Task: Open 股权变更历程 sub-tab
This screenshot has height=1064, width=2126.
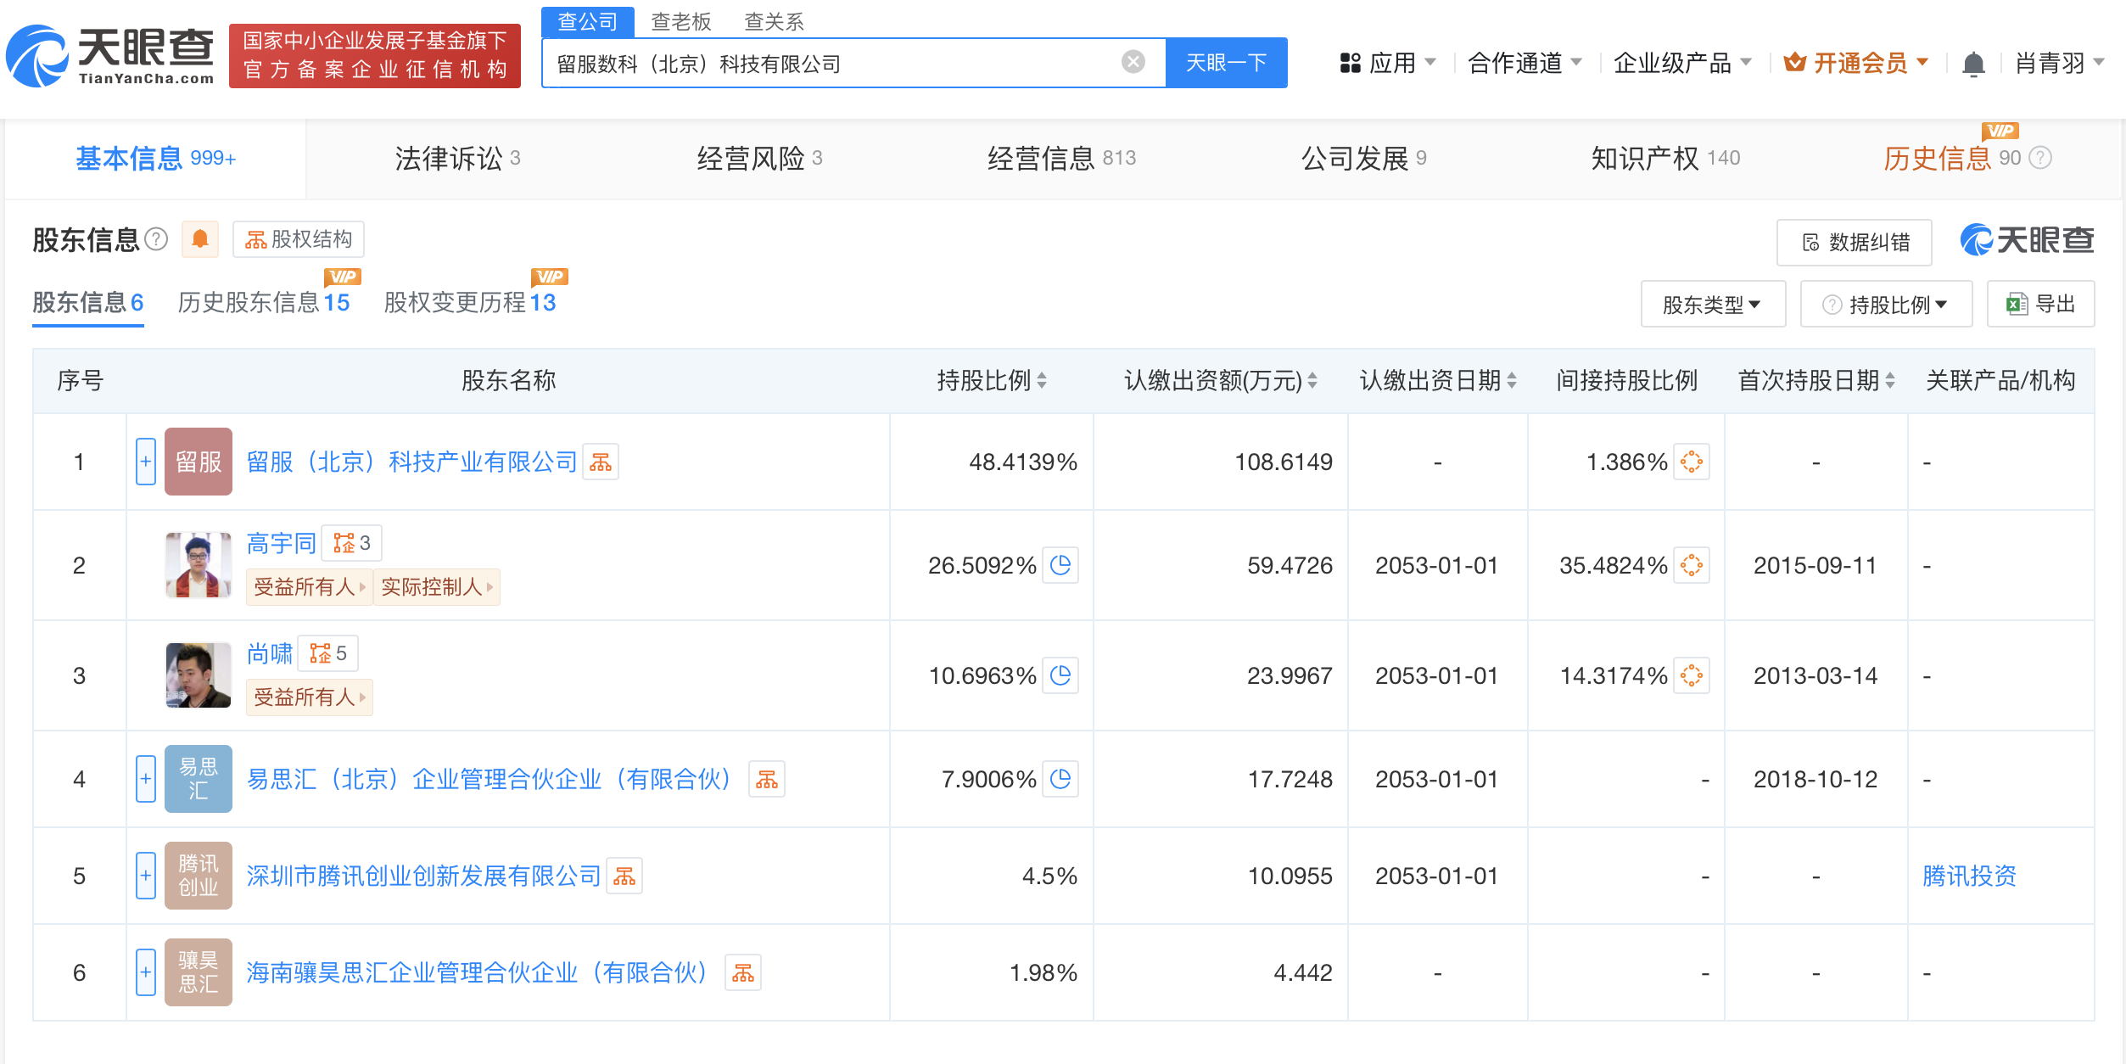Action: pos(469,303)
